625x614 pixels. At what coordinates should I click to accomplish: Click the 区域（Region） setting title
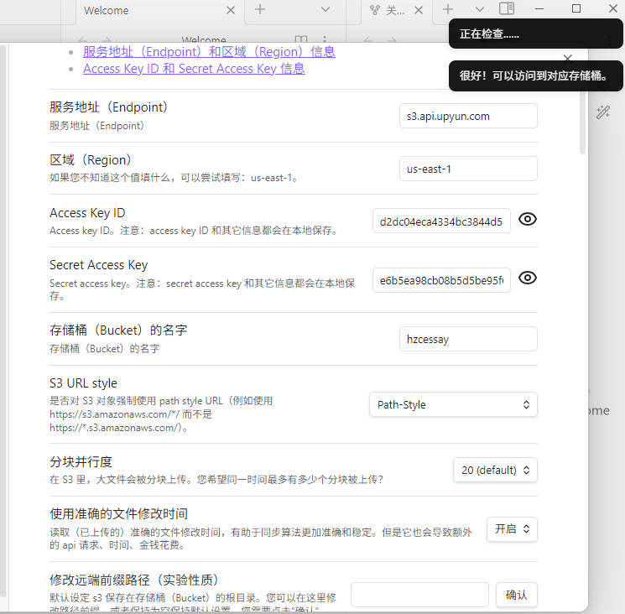(x=91, y=160)
